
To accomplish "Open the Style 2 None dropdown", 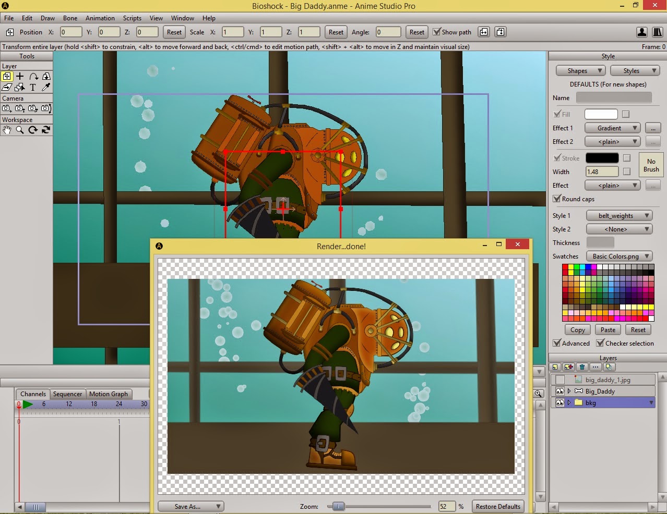I will pos(619,229).
